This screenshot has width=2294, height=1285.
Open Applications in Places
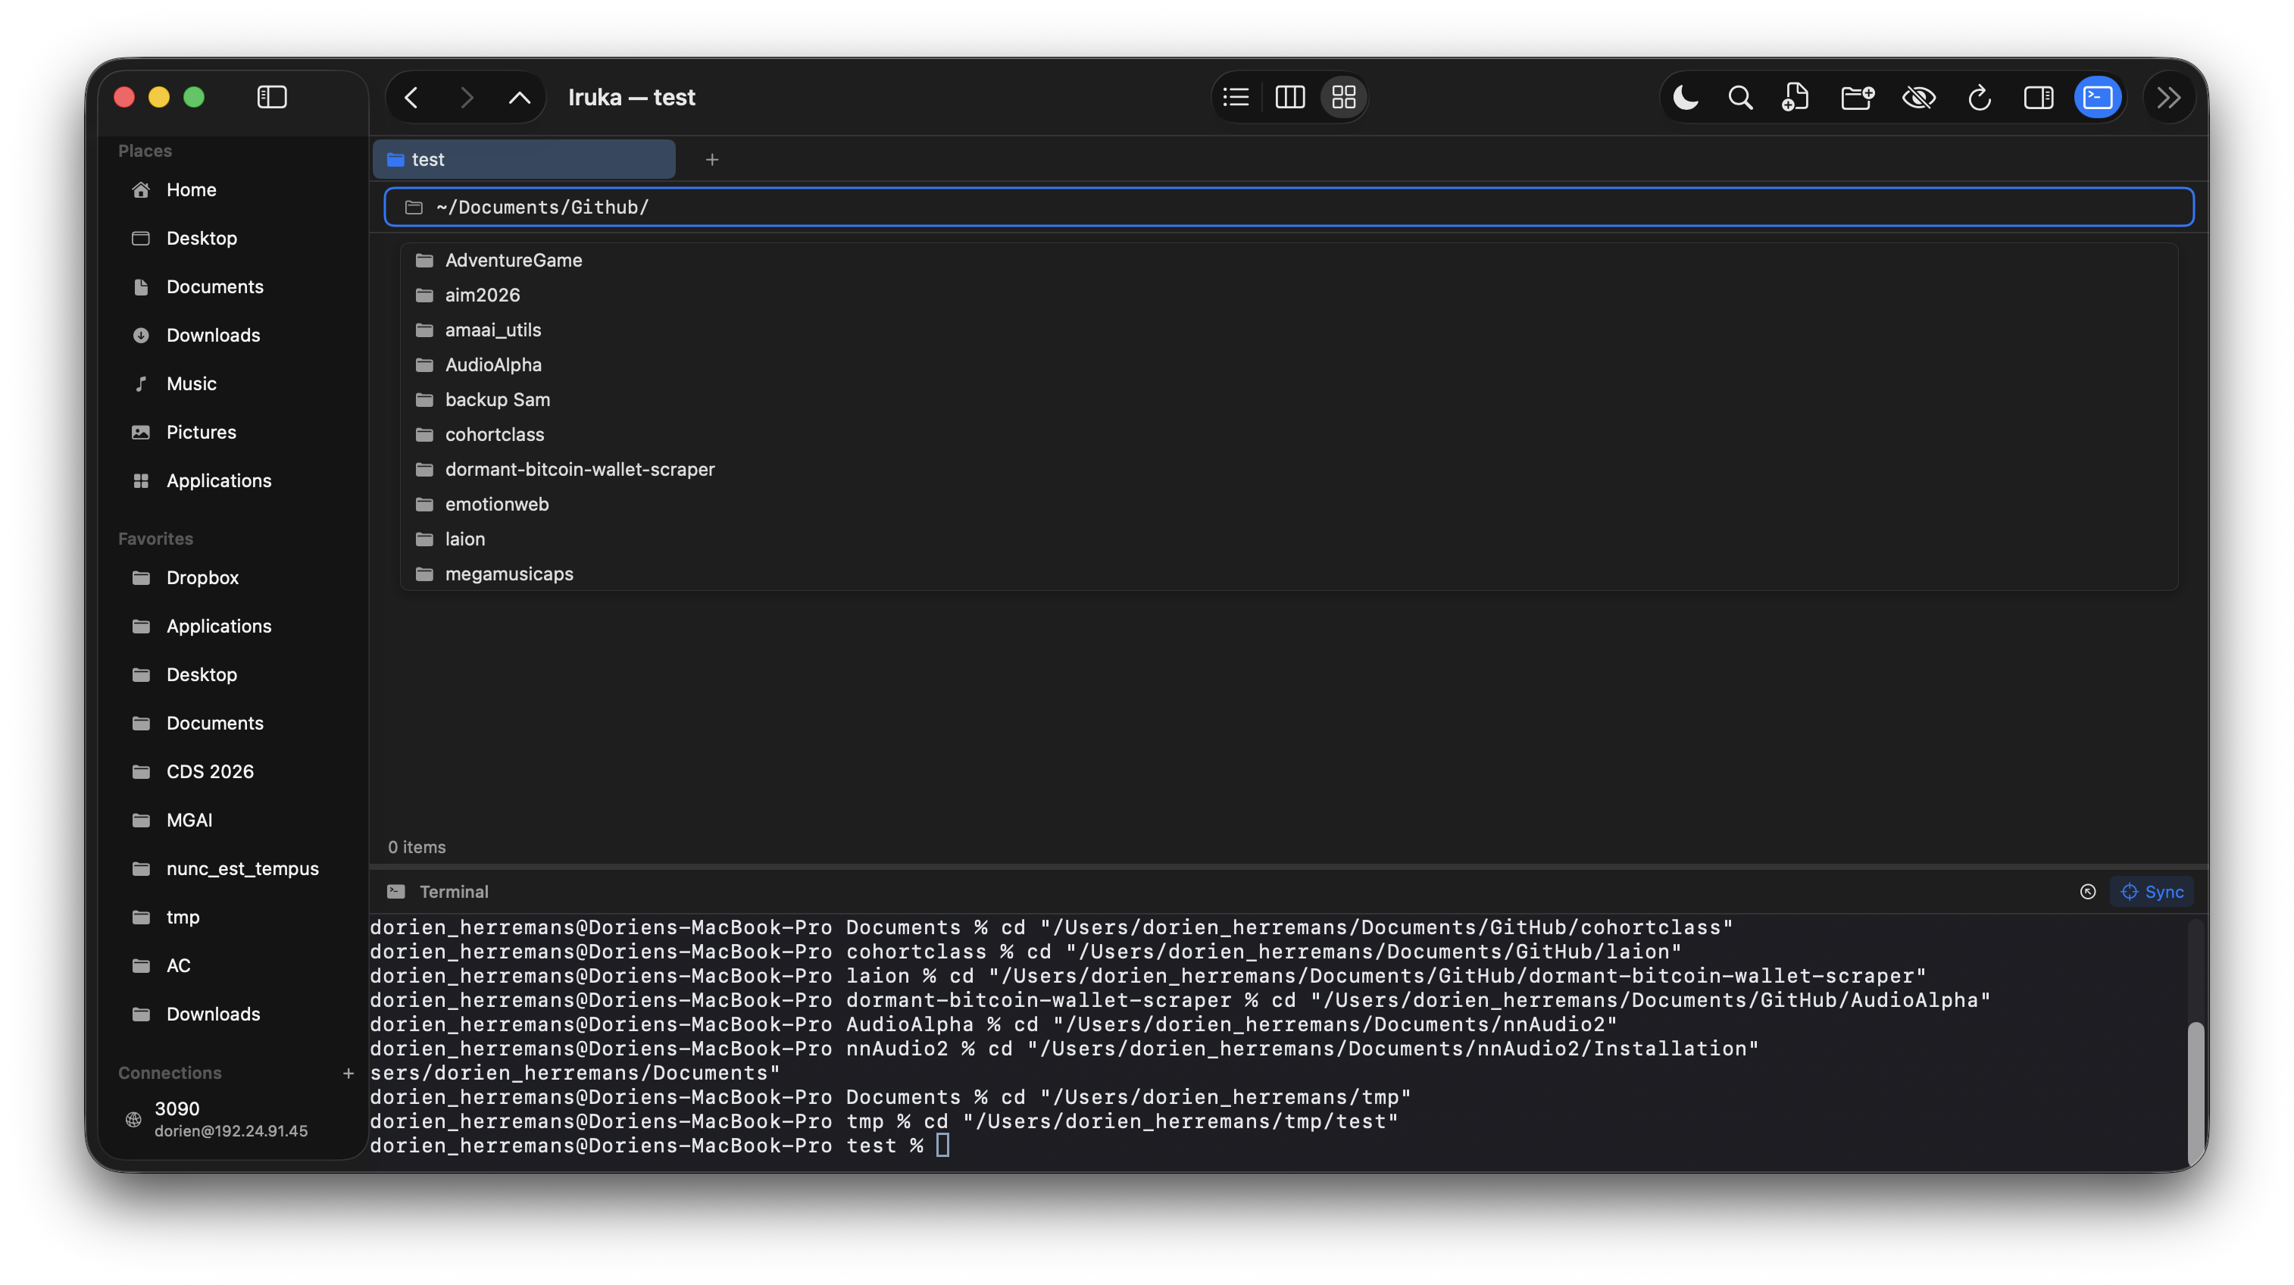click(x=233, y=480)
